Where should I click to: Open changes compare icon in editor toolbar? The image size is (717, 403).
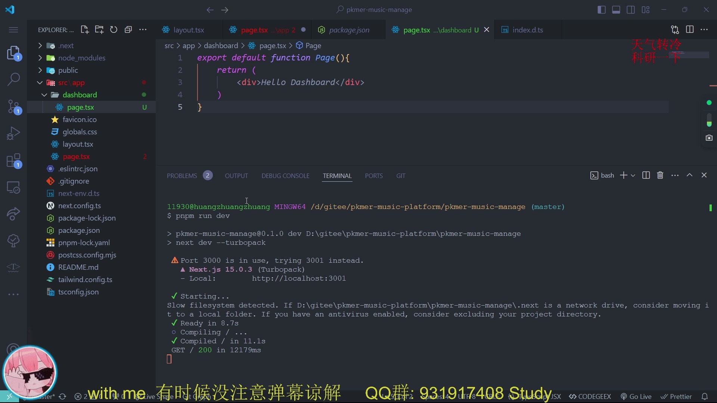coord(675,30)
